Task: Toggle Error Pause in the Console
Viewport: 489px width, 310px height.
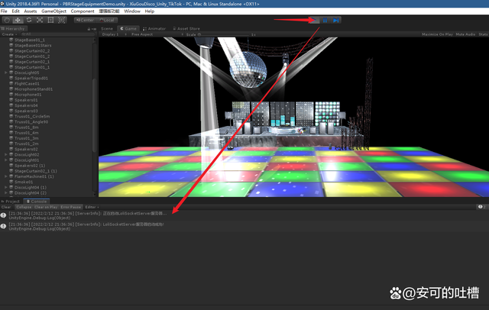Action: pos(71,207)
